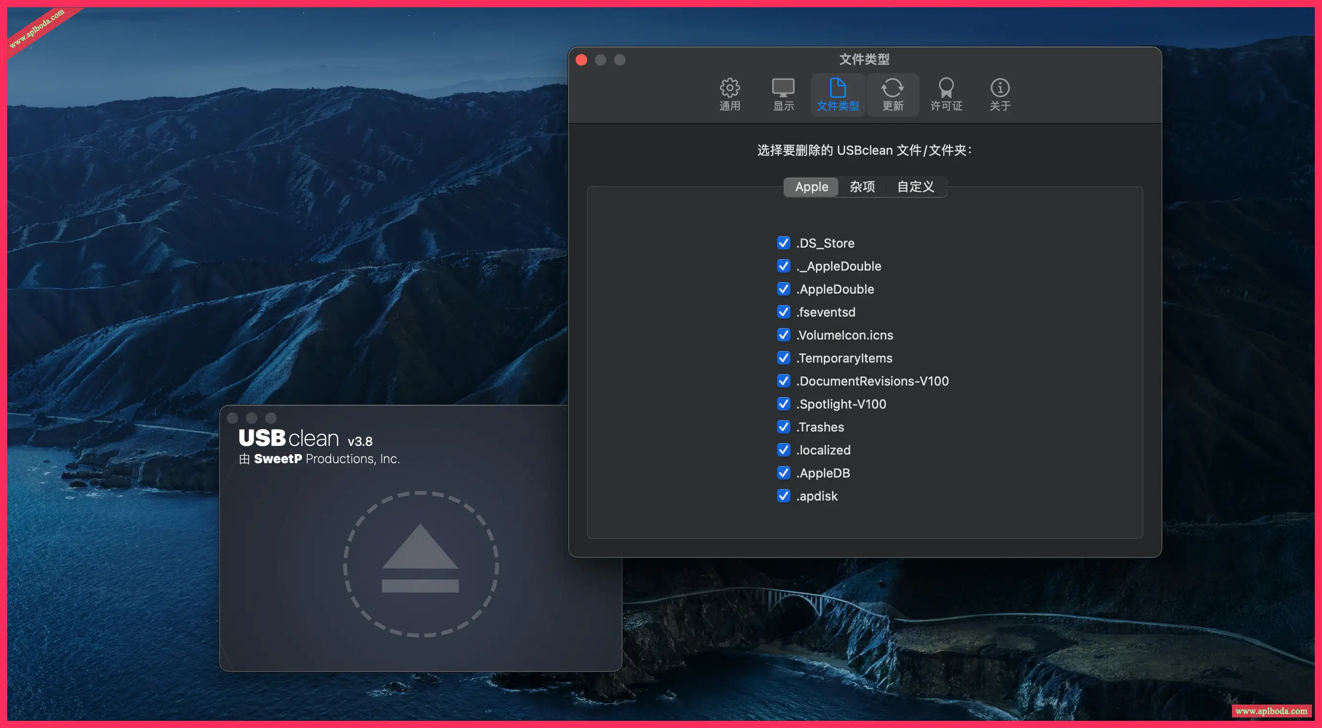Screen dimensions: 1322x728
Task: Toggle the .TemporaryItems checkbox
Action: click(x=783, y=358)
